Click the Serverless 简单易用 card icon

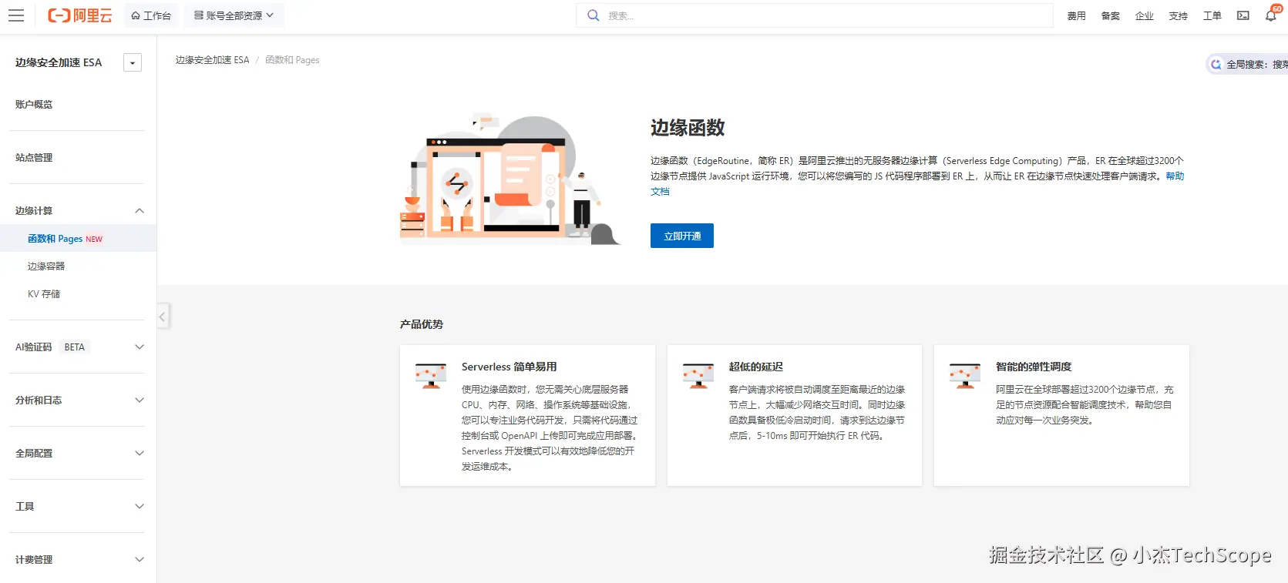click(x=431, y=376)
